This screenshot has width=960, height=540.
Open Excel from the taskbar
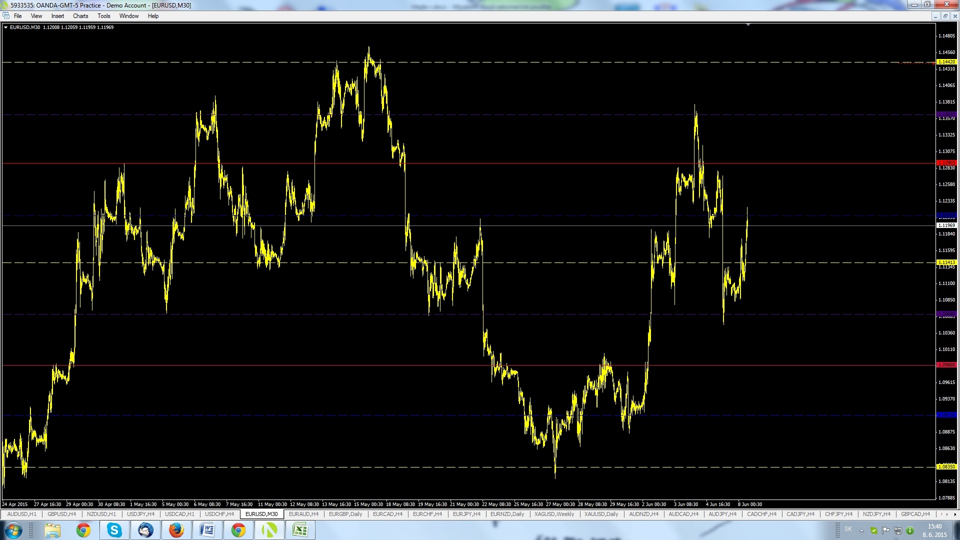click(300, 530)
